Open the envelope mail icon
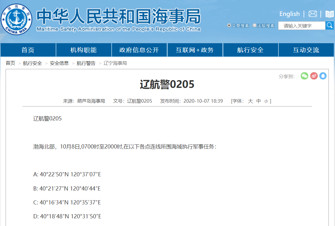335x226 pixels. (x=313, y=14)
